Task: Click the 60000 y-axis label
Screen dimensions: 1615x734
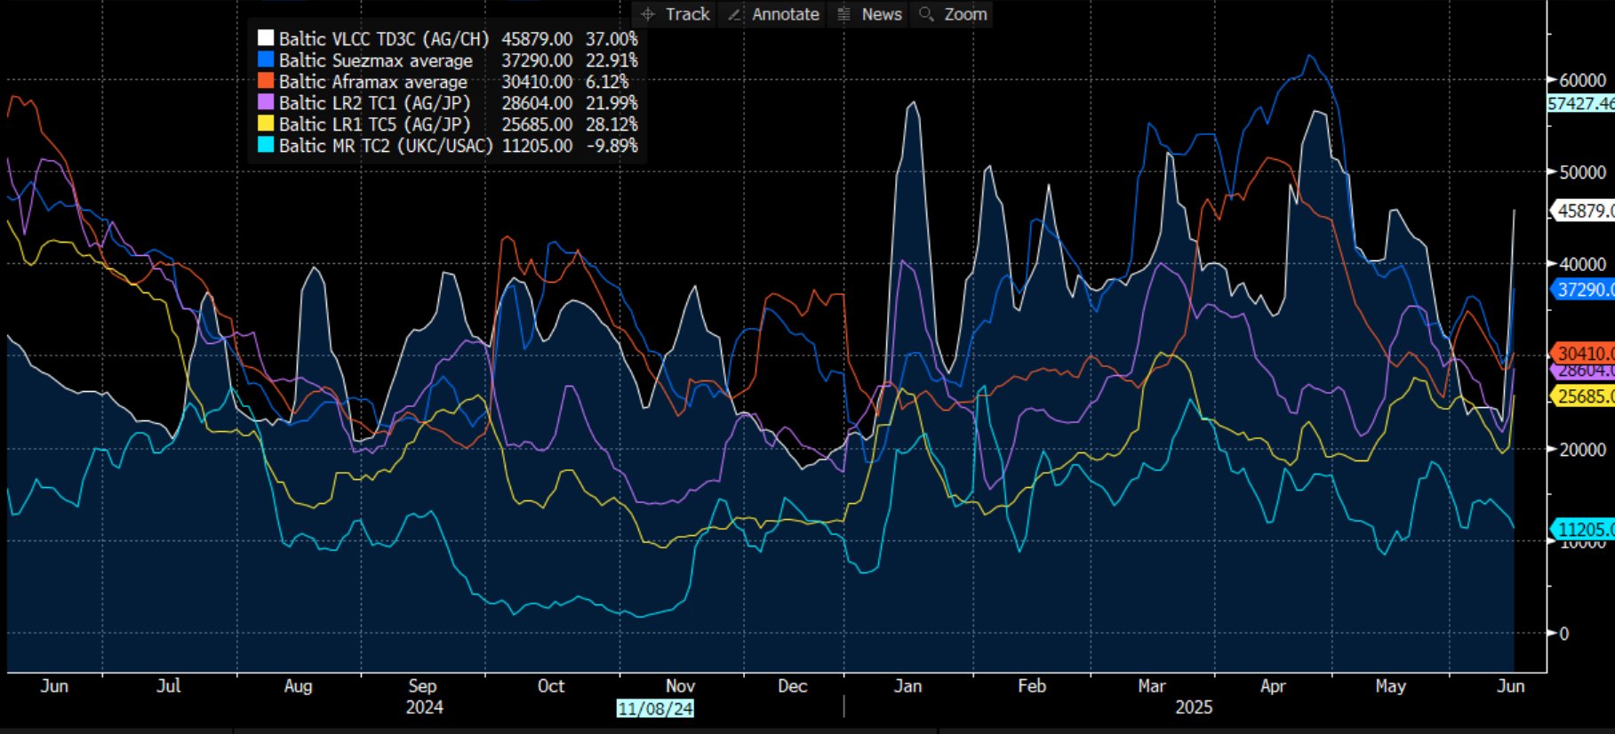Action: tap(1583, 80)
